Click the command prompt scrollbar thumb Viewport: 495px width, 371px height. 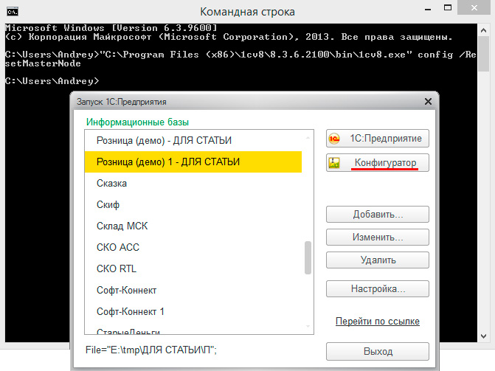(x=483, y=54)
